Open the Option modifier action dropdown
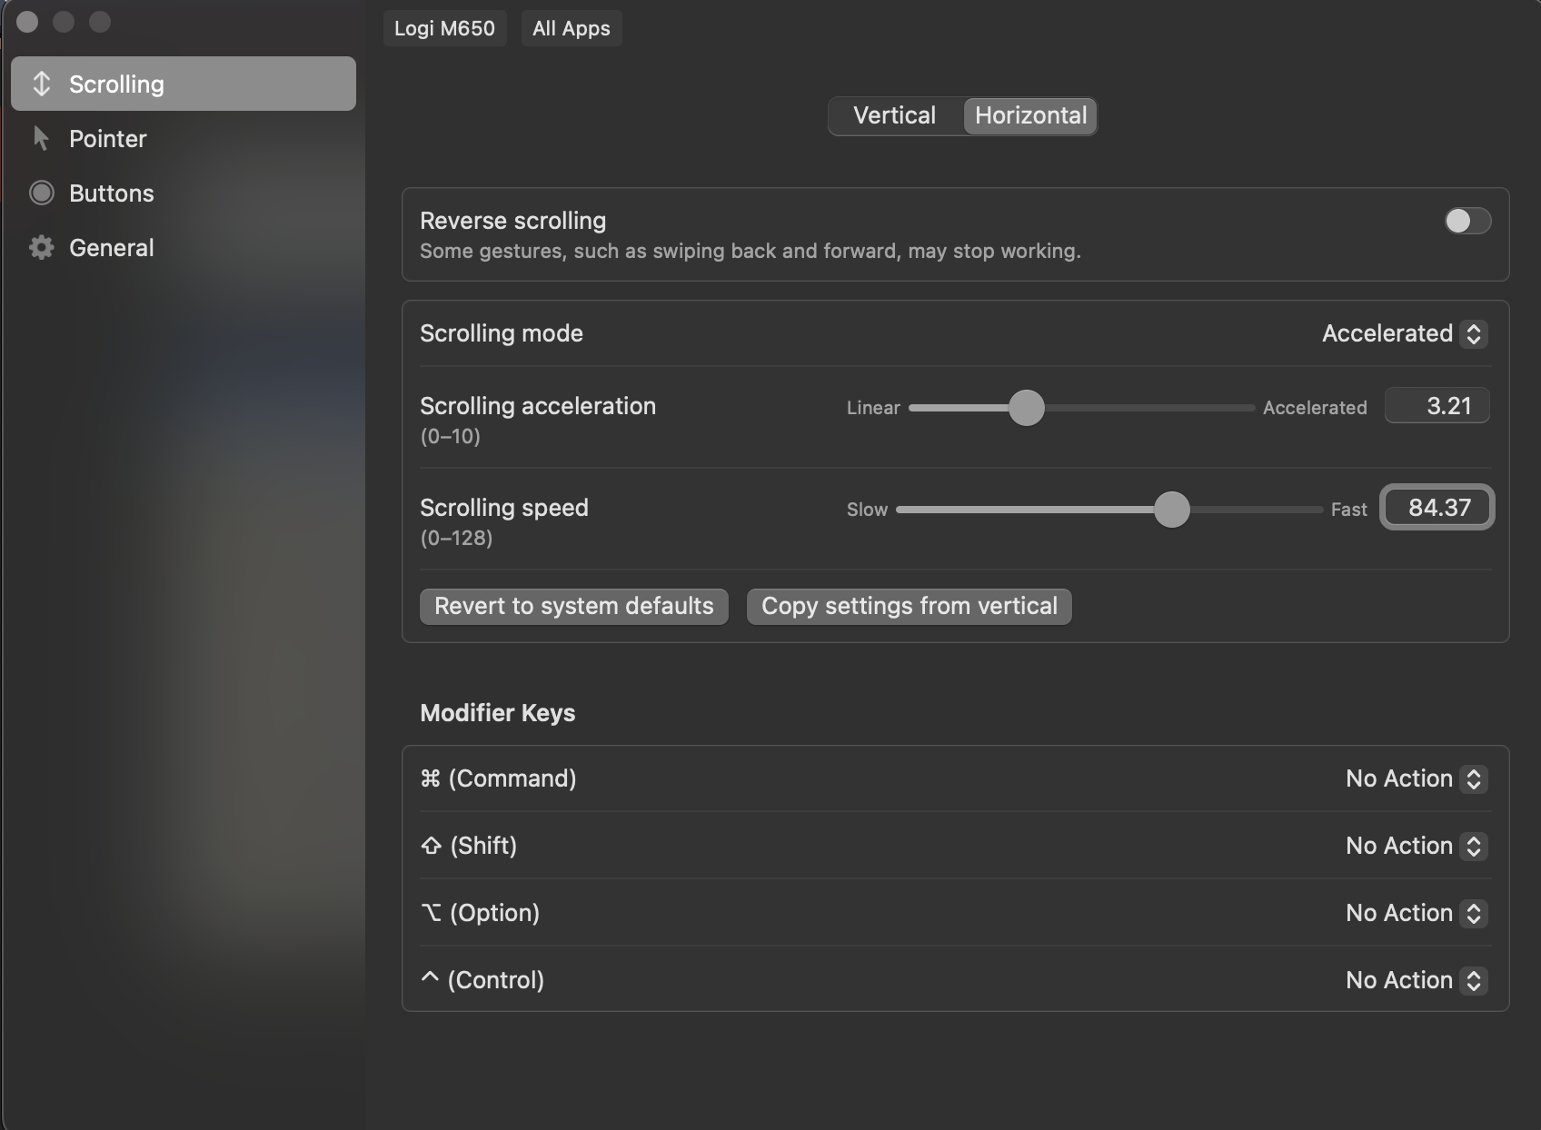Screen dimensions: 1541x1130 click(1416, 913)
